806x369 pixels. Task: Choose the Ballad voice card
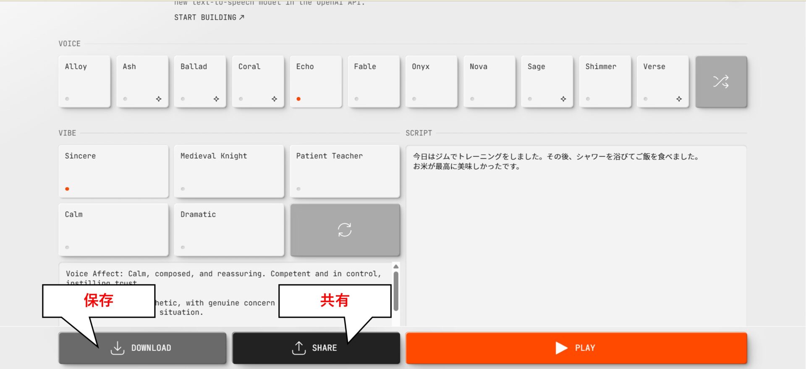[200, 81]
